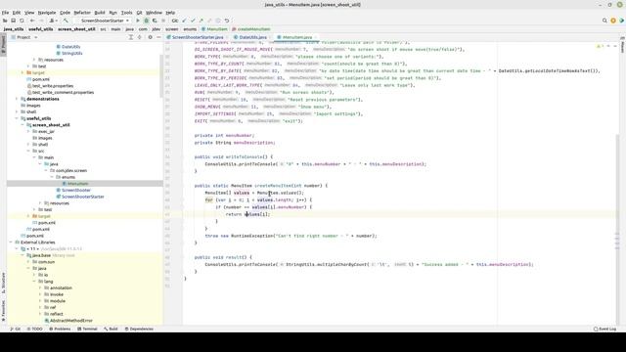Click the Git push arrow icon

201,21
